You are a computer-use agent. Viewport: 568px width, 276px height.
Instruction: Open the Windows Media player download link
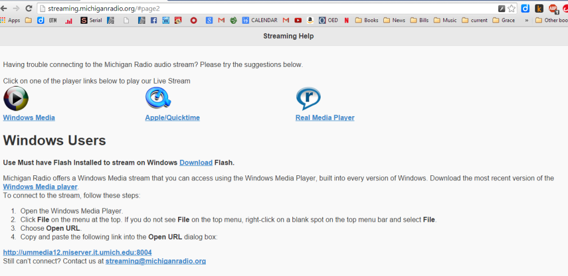click(x=40, y=187)
